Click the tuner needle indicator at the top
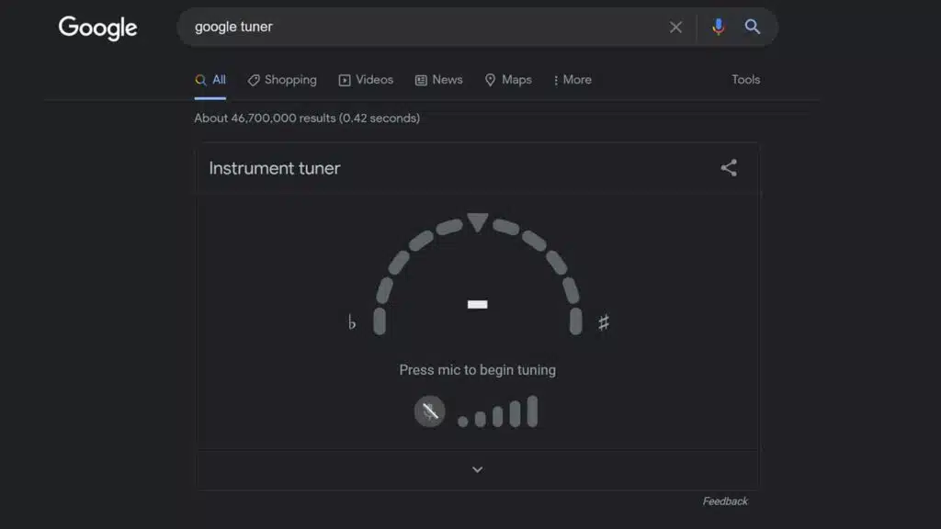Image resolution: width=941 pixels, height=529 pixels. click(x=477, y=220)
